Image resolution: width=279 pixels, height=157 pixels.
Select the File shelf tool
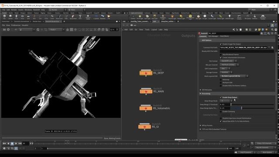pos(109,17)
